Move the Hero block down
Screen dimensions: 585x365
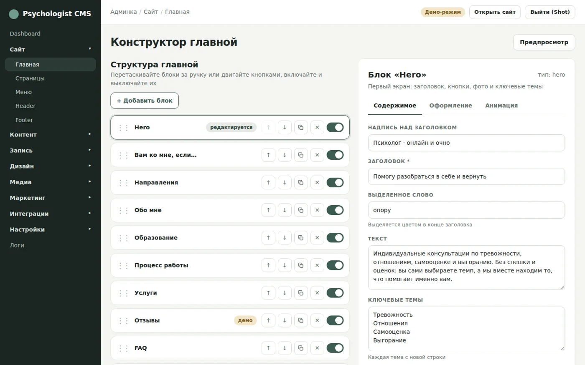click(x=285, y=127)
